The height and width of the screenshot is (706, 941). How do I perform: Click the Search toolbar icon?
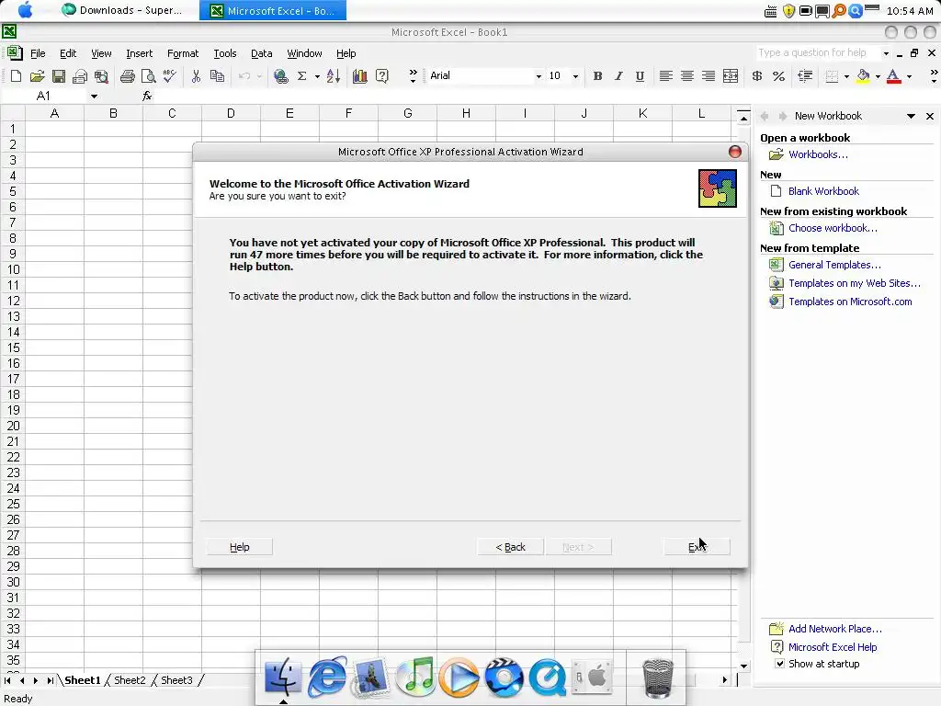click(x=101, y=76)
